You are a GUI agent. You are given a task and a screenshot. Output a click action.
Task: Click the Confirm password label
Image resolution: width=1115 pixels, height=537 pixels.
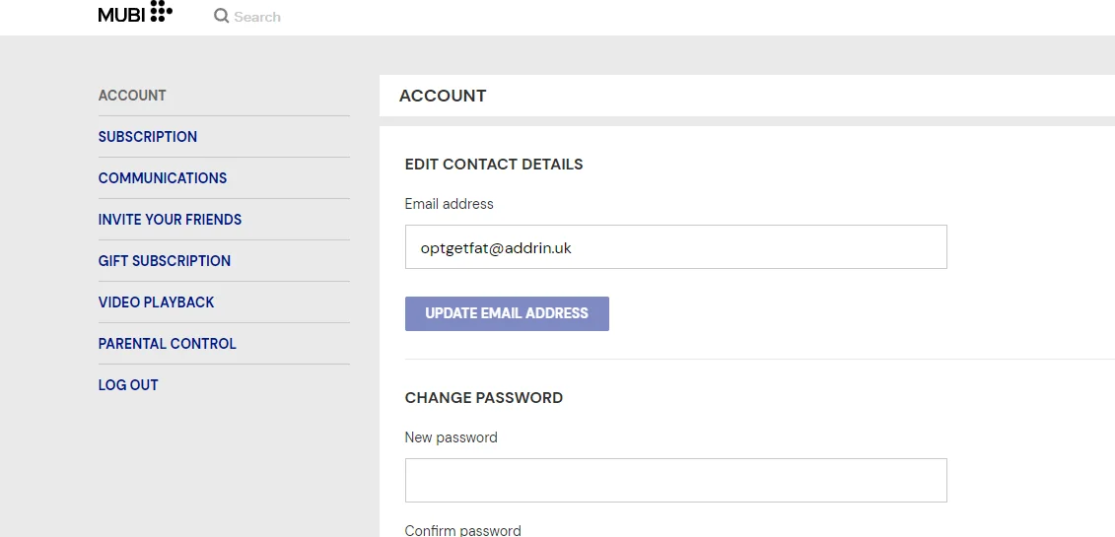point(463,530)
